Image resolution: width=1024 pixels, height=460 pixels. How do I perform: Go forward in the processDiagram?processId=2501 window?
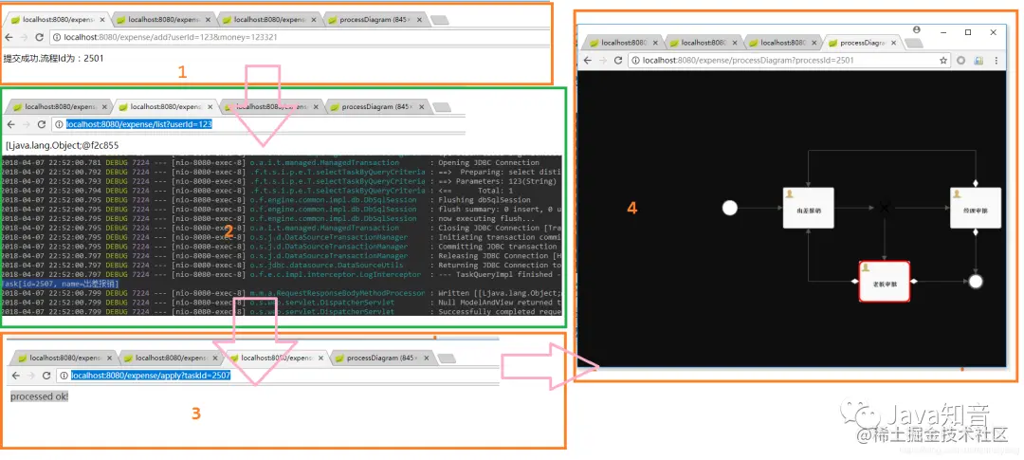tap(602, 60)
